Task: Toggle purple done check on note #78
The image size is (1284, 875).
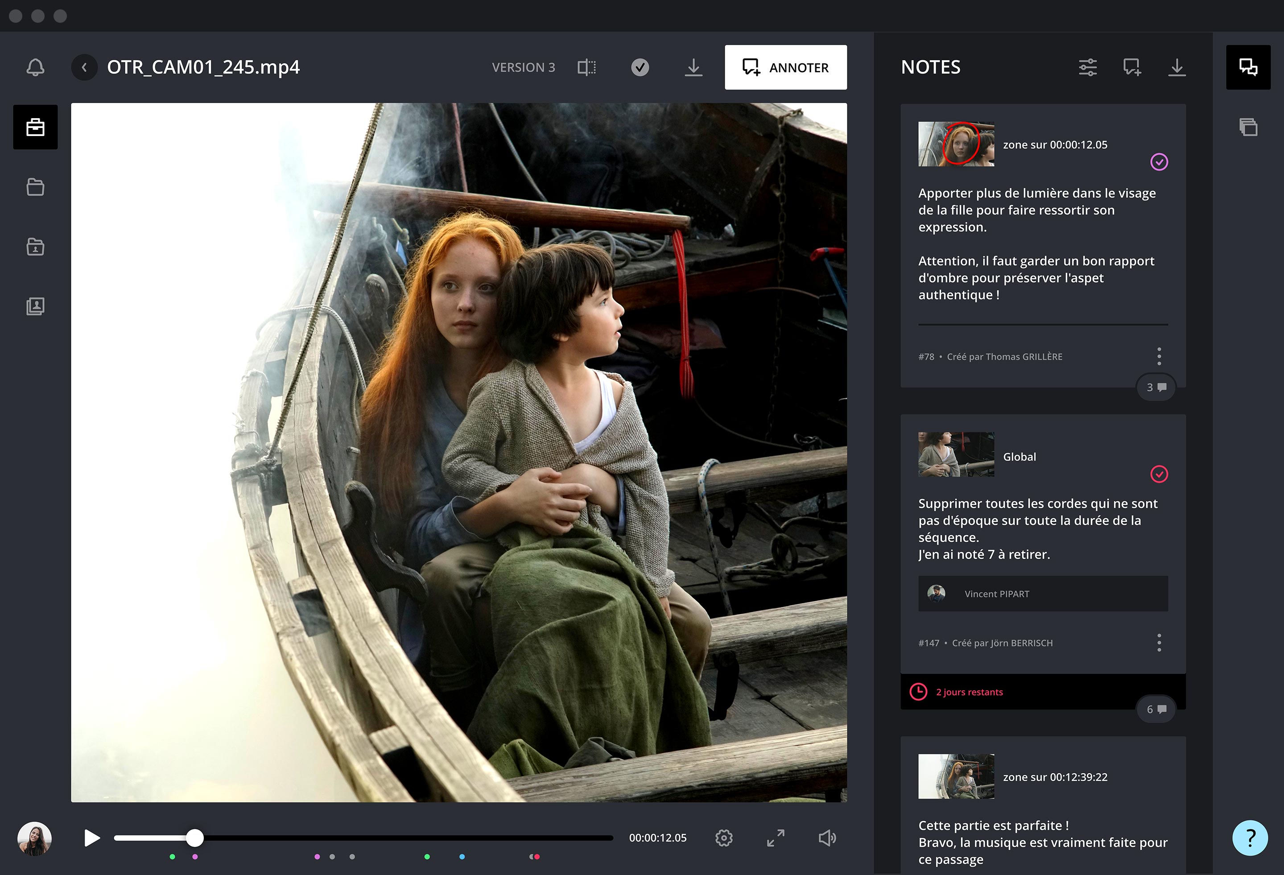Action: [x=1159, y=162]
